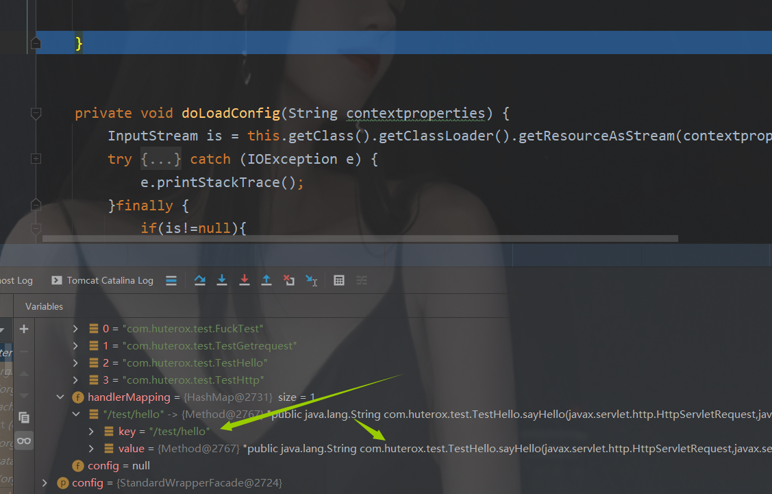Collapse the "/test/hello" map entry
The width and height of the screenshot is (772, 494).
point(76,415)
